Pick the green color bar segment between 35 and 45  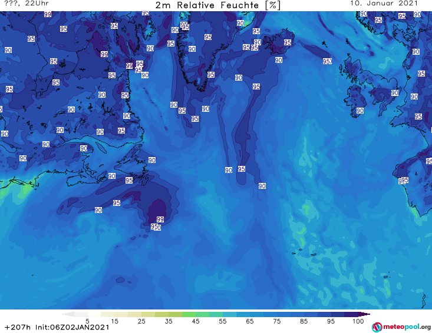(x=189, y=314)
